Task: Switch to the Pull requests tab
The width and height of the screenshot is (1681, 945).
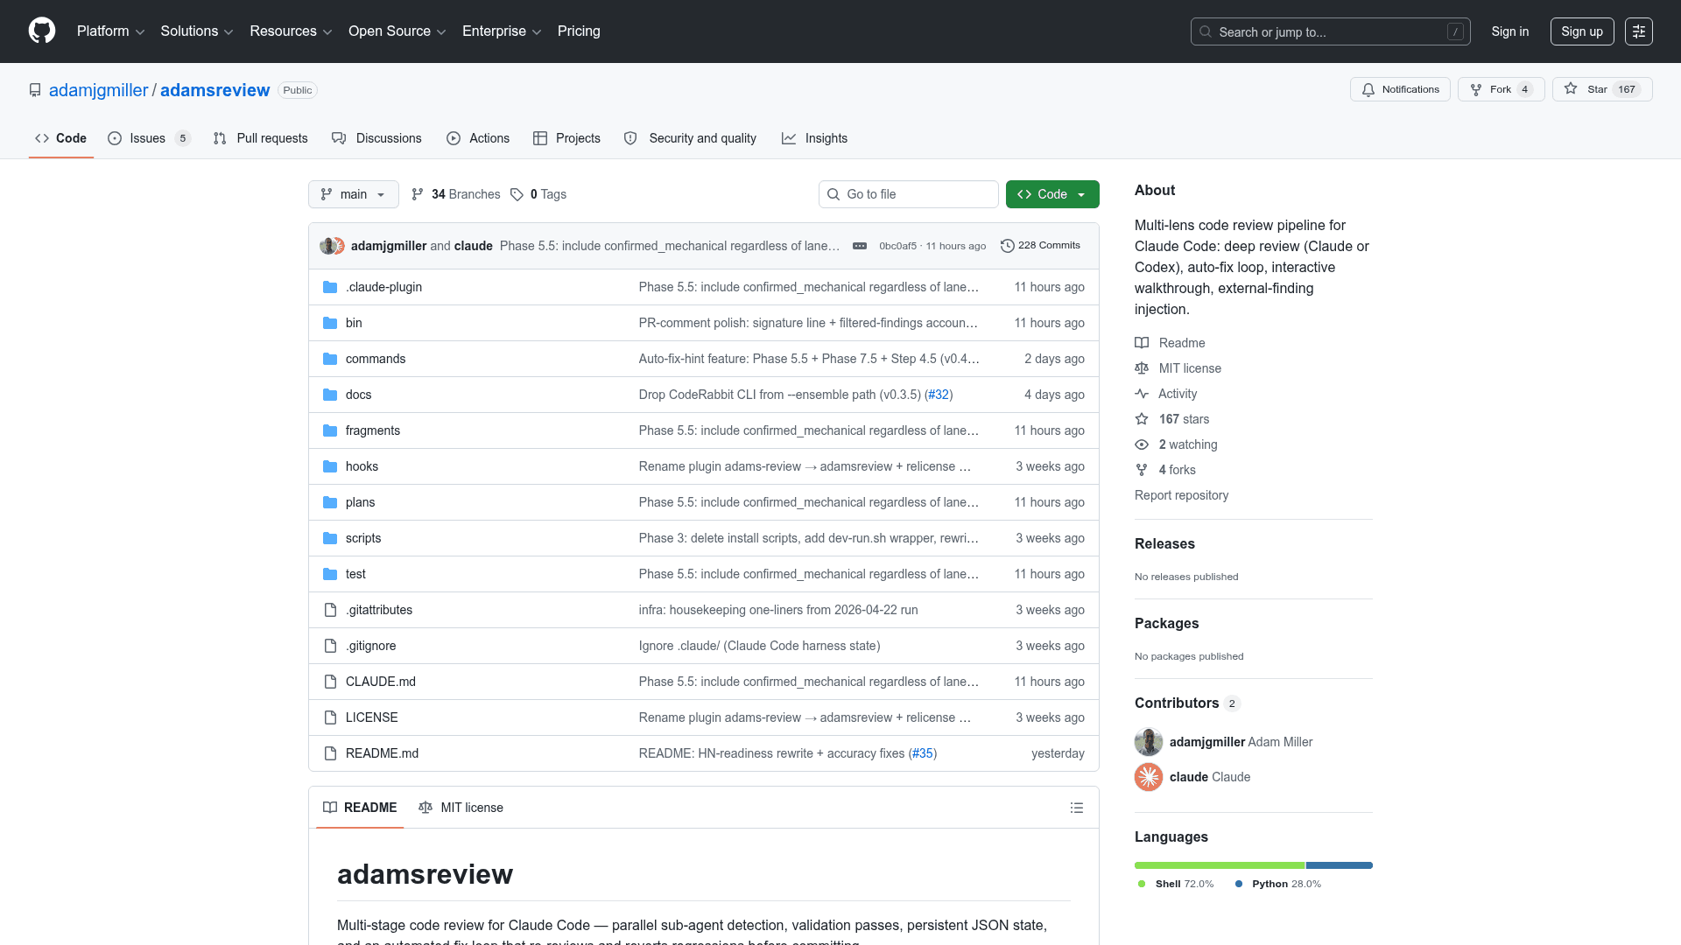Action: [x=261, y=138]
